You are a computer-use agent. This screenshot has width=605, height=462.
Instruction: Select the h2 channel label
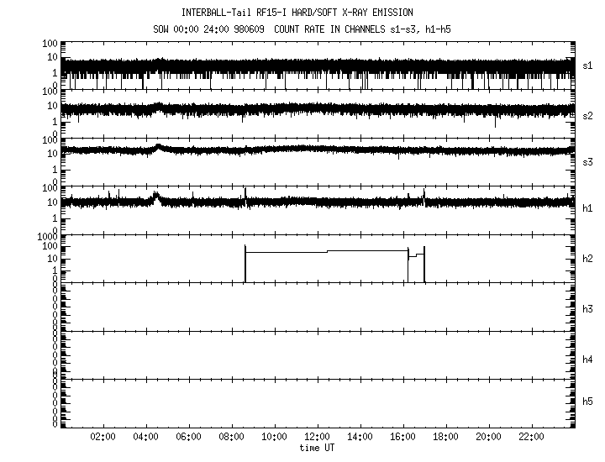(588, 259)
